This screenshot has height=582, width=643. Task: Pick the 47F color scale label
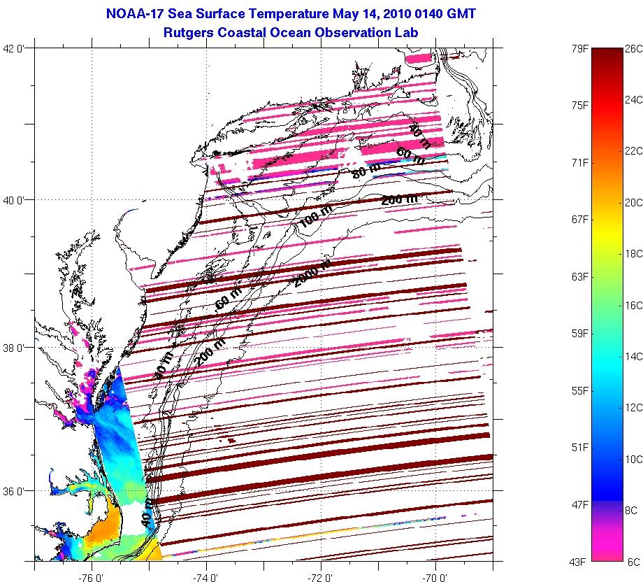tap(580, 504)
